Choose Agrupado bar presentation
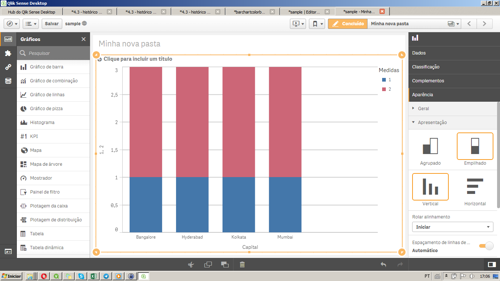This screenshot has width=500, height=281. [430, 150]
